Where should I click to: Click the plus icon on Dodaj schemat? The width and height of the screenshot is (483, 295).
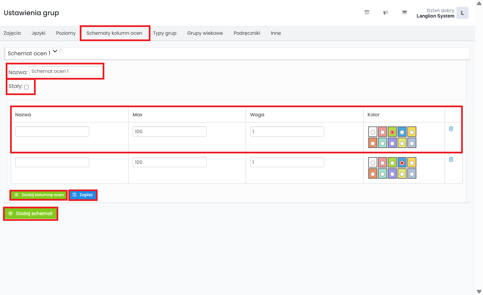[x=10, y=213]
